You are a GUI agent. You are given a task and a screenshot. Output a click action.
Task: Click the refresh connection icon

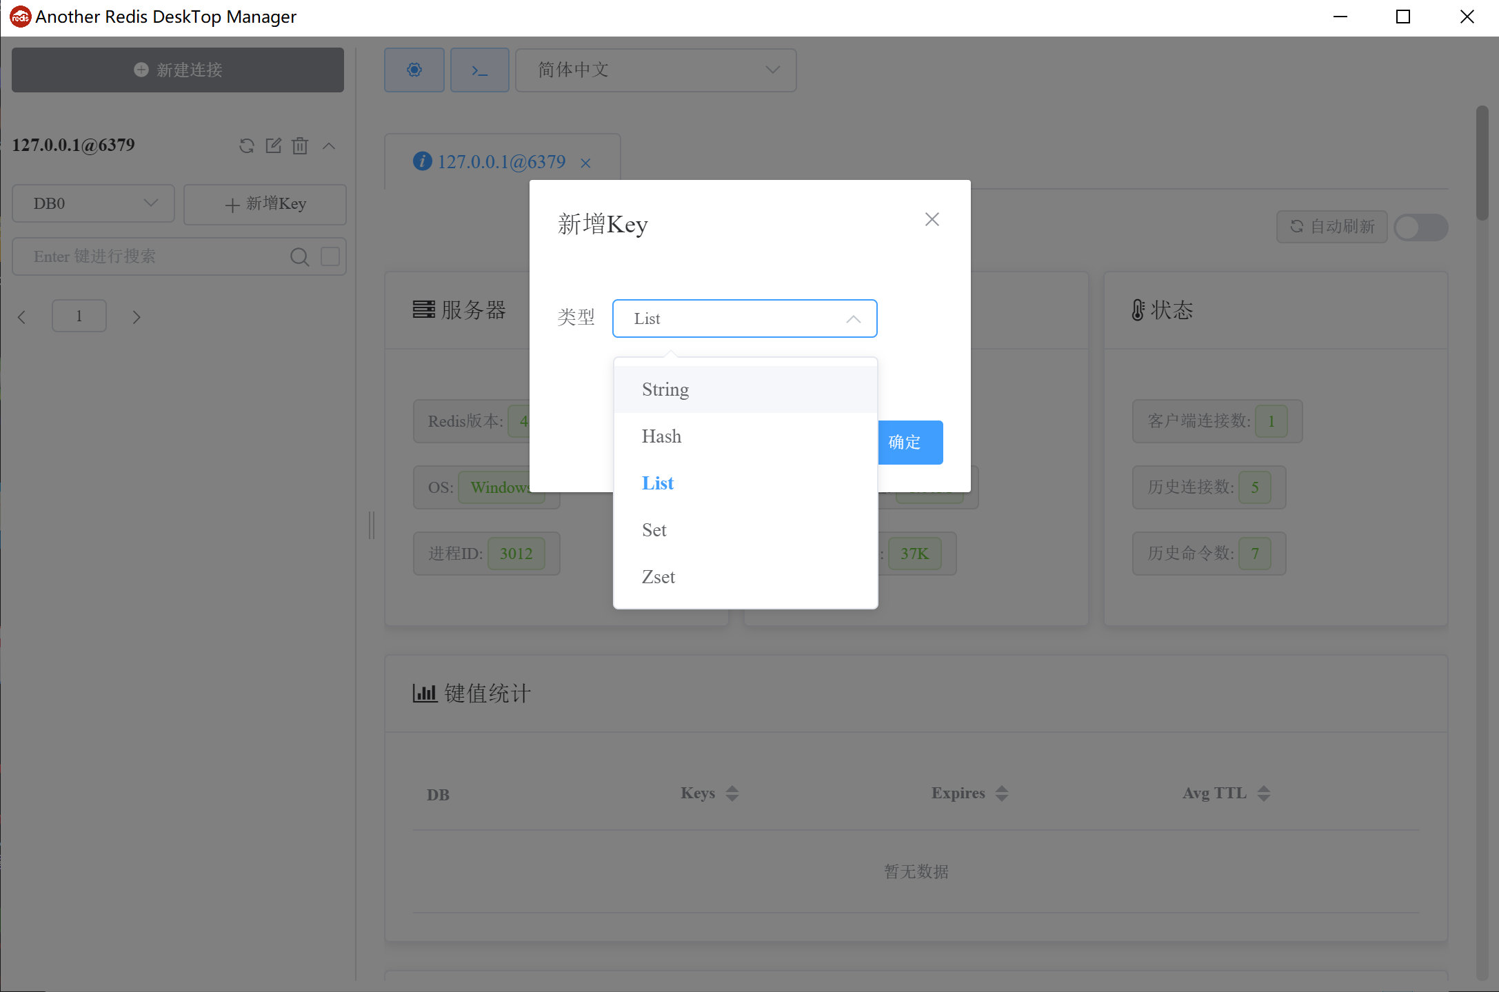click(x=246, y=145)
